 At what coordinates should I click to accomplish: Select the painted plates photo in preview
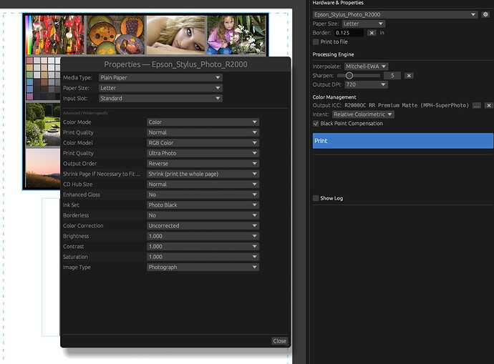(115, 35)
